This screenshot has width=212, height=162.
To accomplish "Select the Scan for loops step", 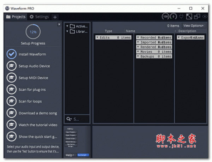I will (x=30, y=101).
